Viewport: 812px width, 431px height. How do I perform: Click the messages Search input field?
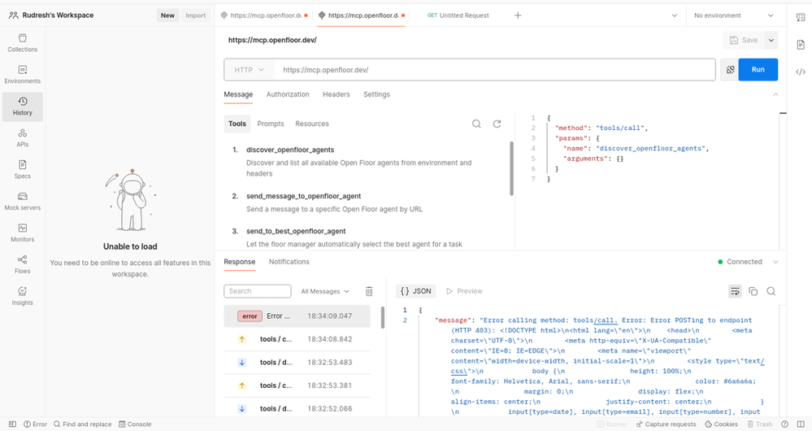[258, 291]
